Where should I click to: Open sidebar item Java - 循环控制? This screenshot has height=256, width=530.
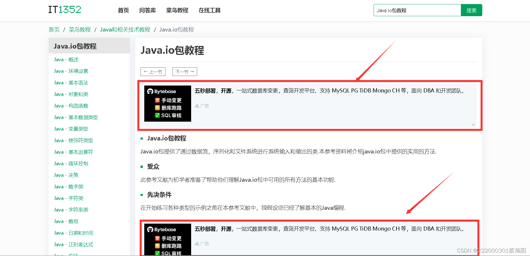(71, 164)
